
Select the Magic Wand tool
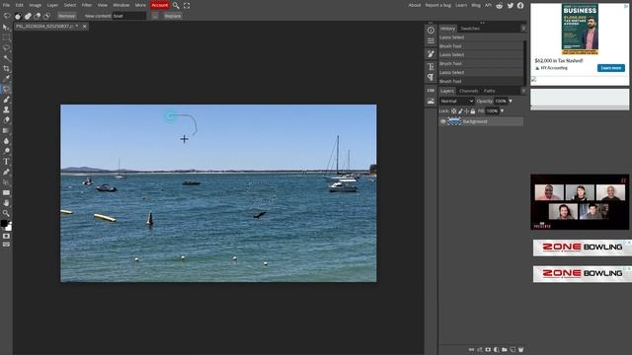pos(6,58)
